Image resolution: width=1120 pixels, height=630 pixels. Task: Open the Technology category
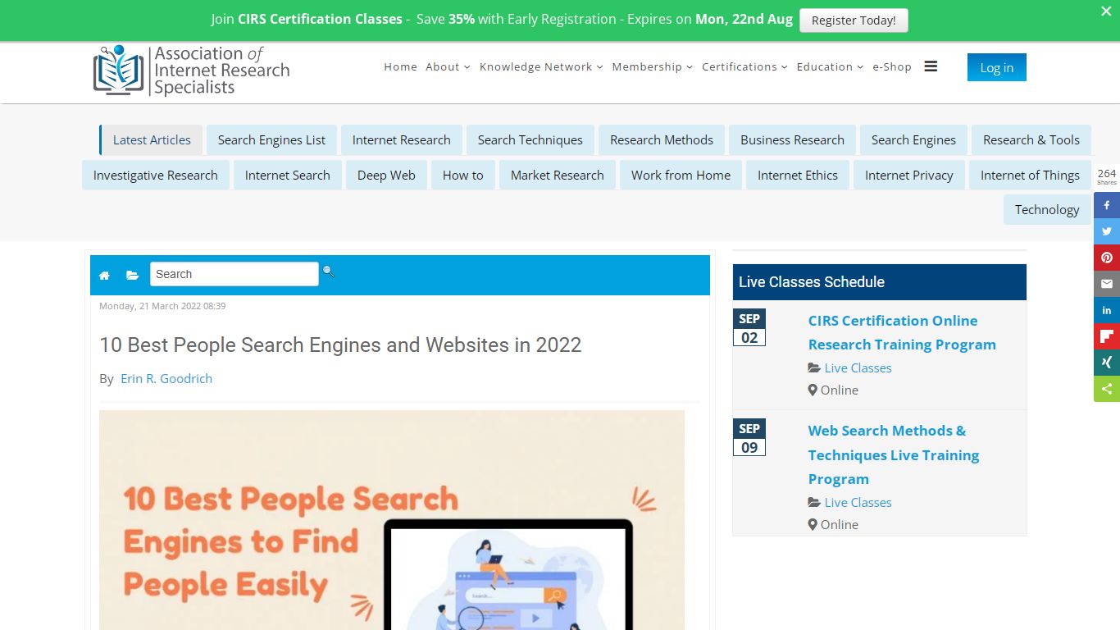point(1047,210)
